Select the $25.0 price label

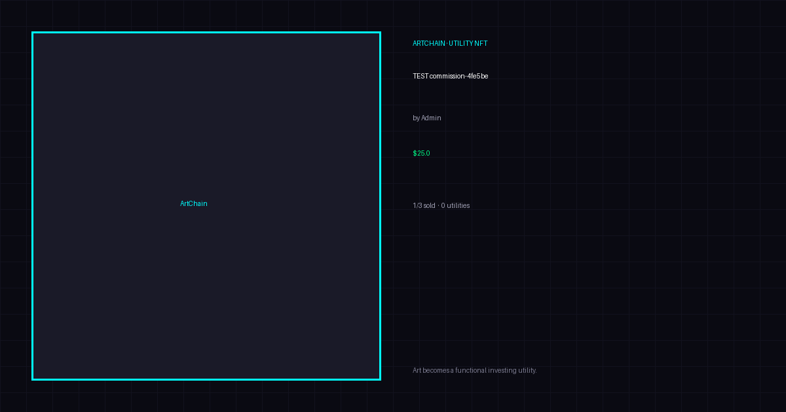(x=421, y=154)
